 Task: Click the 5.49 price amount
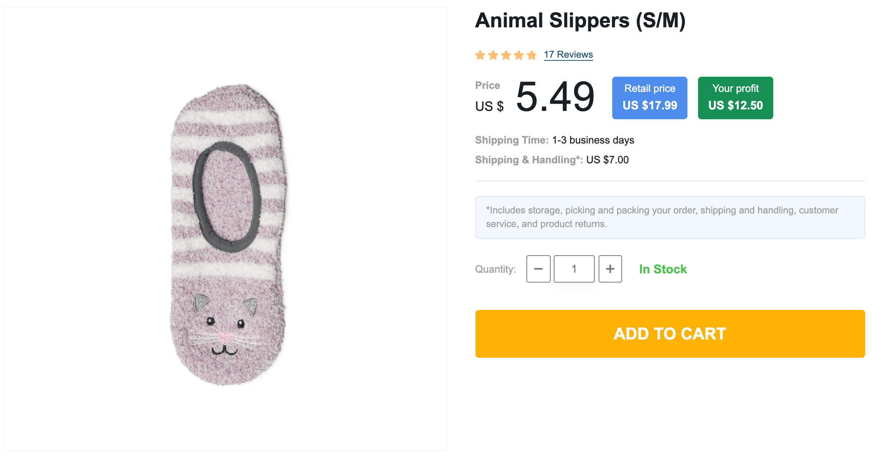[x=555, y=97]
